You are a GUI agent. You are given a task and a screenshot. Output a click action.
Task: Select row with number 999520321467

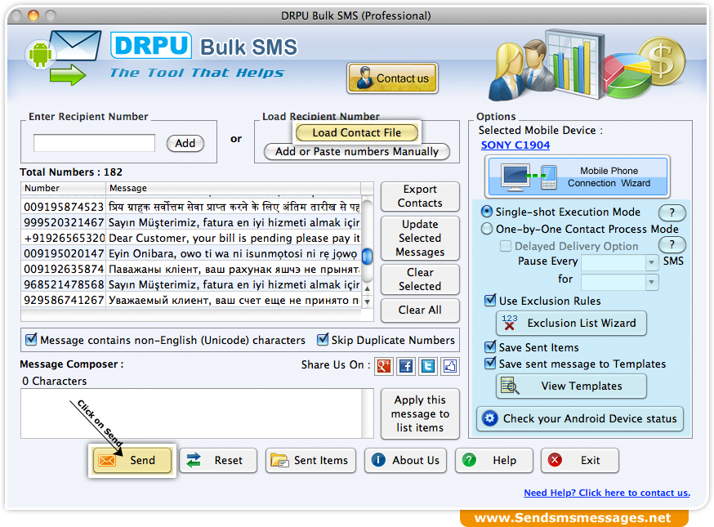pyautogui.click(x=192, y=222)
